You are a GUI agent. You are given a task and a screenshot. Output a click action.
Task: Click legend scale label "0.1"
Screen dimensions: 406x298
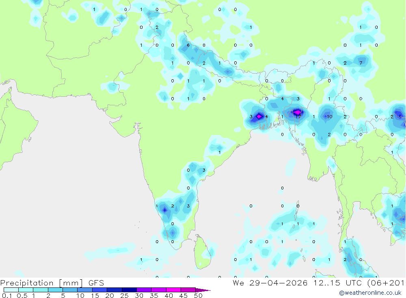(x=7, y=296)
